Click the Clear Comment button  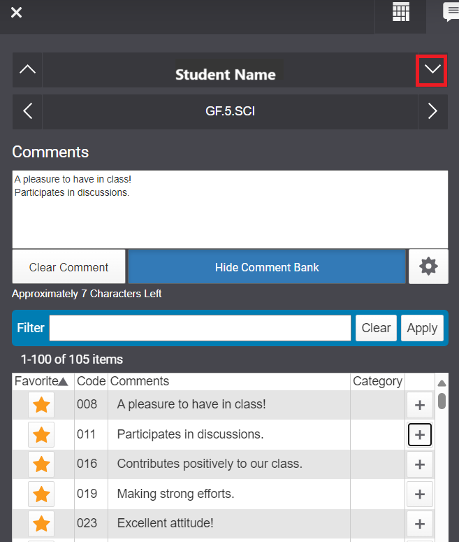(68, 266)
